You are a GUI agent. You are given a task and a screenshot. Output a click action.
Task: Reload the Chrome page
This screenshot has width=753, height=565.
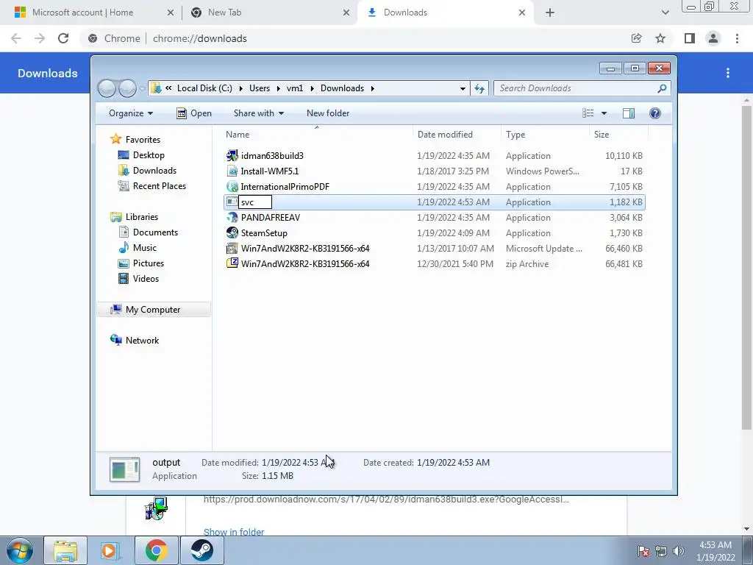click(x=63, y=38)
